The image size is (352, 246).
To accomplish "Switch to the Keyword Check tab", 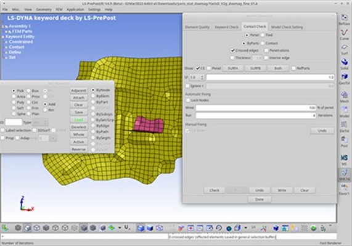I will [226, 27].
